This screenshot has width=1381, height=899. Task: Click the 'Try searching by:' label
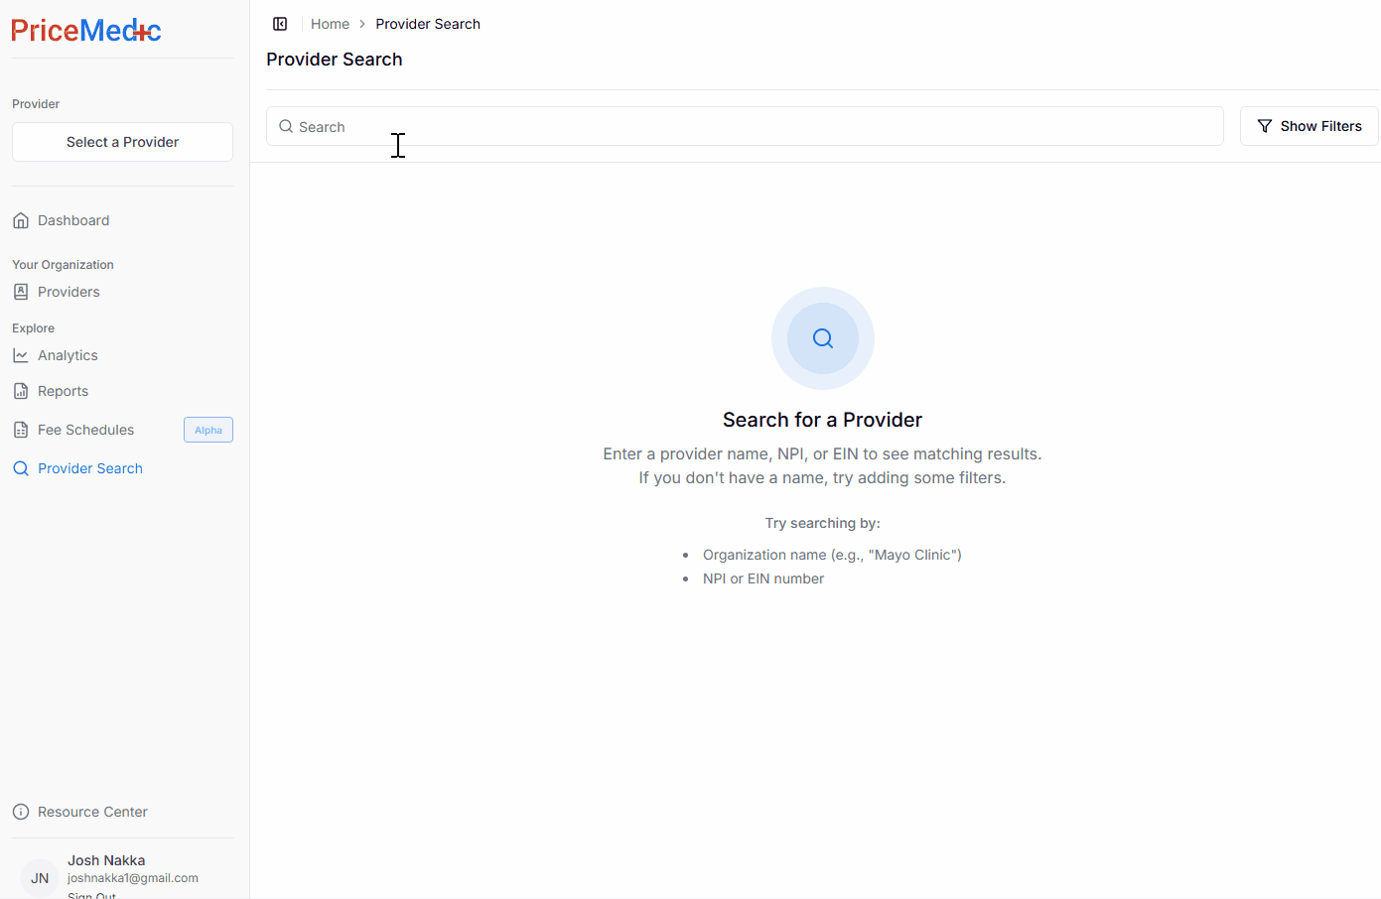click(822, 523)
